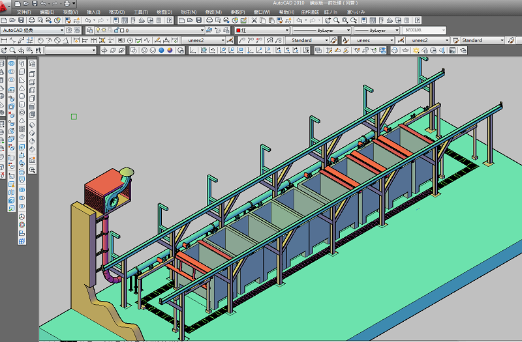This screenshot has height=342, width=522.
Task: Select the Linear dimension tool
Action: [5, 40]
